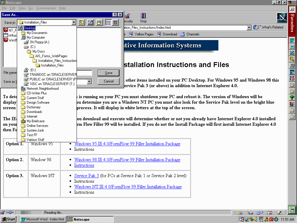
Task: Click the Security padlock icon
Action: tap(128, 16)
